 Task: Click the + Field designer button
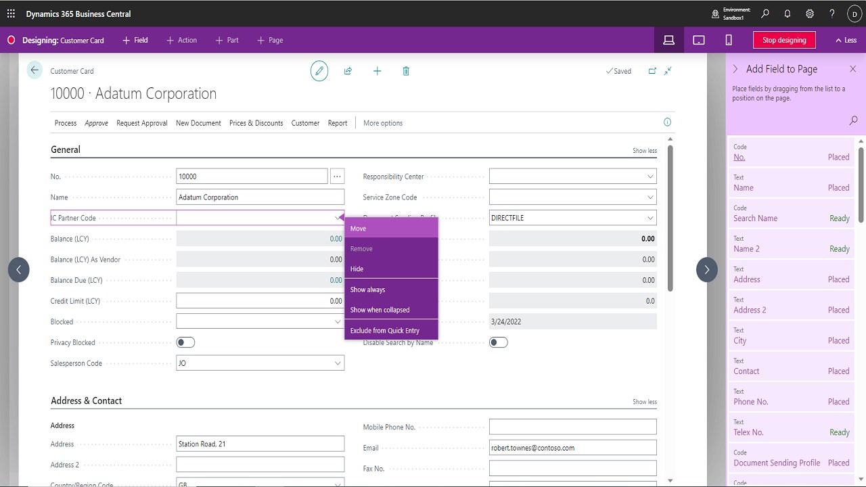pos(135,40)
